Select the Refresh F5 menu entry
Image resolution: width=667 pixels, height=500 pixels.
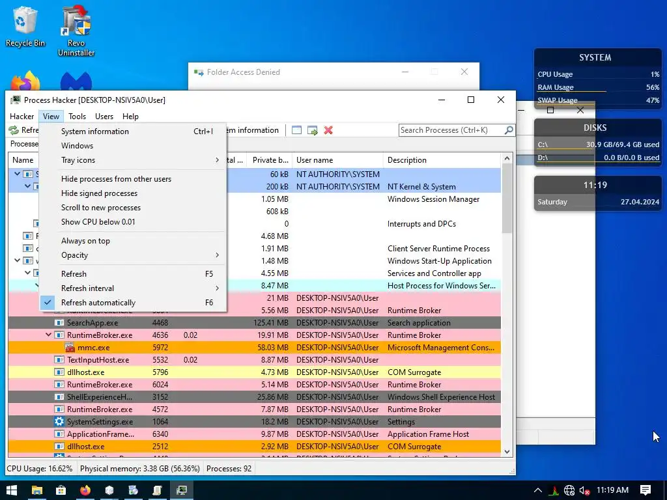click(x=132, y=274)
